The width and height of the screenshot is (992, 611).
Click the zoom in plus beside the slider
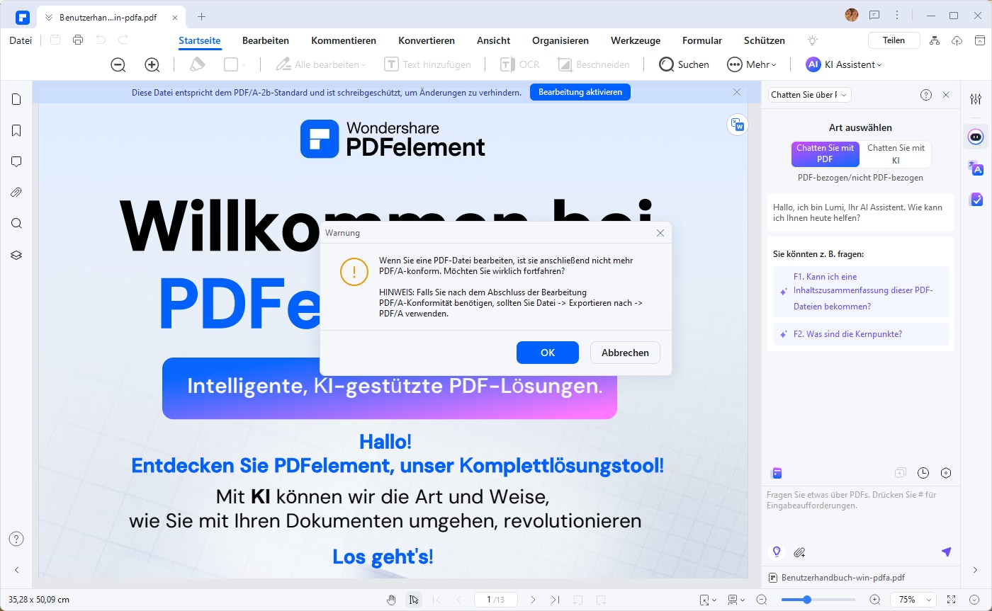[875, 600]
